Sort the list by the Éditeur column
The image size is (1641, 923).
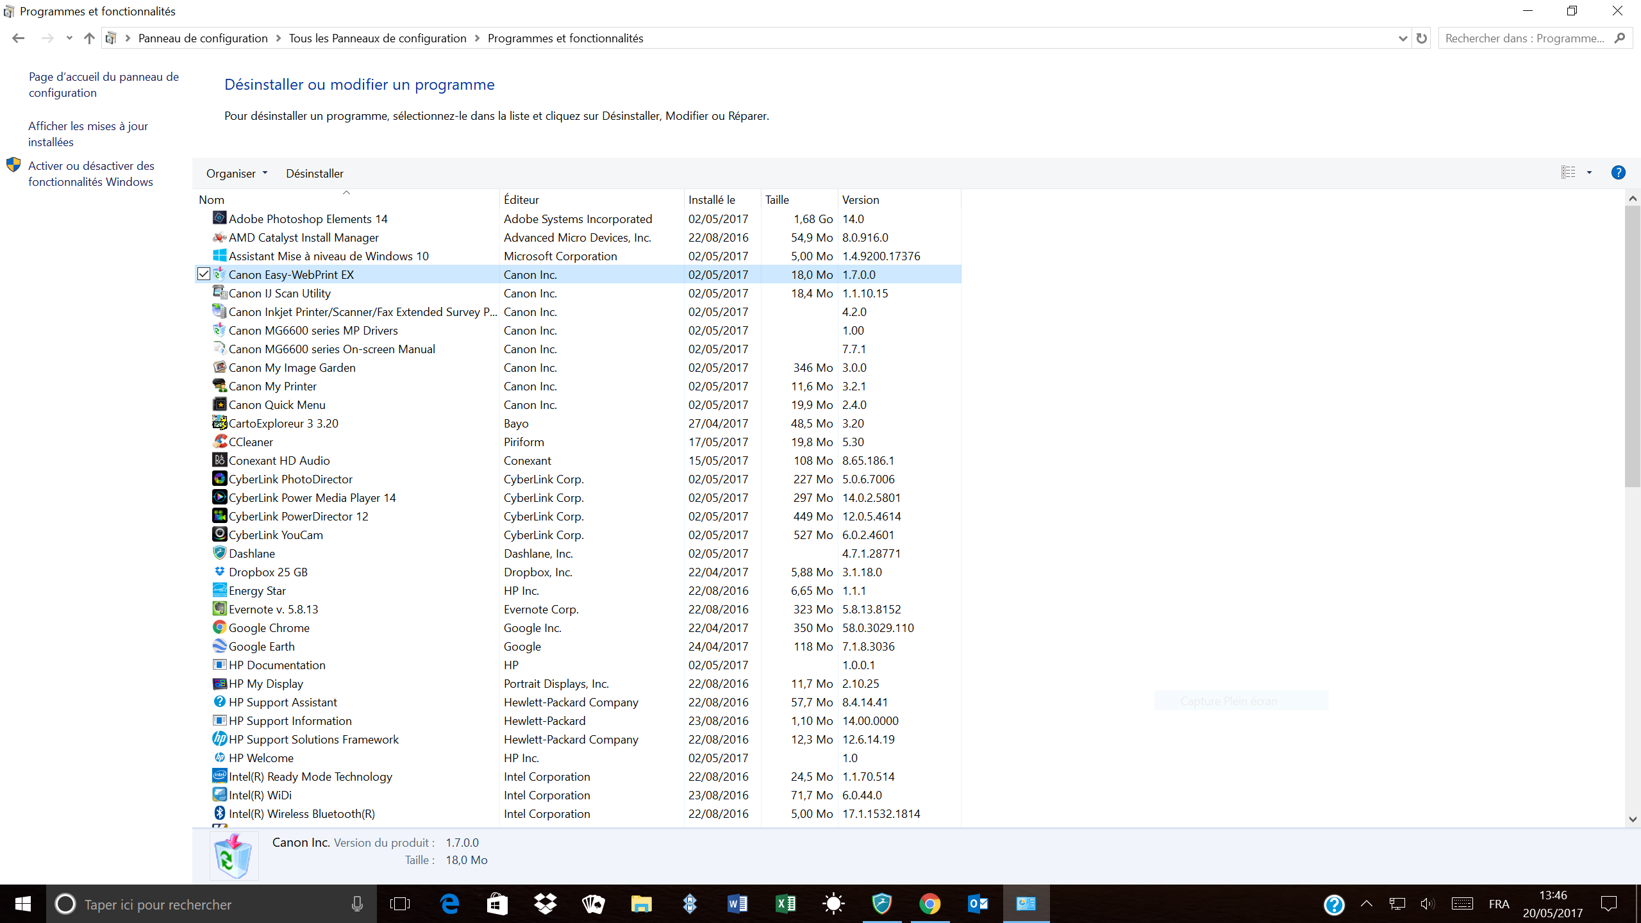(592, 199)
